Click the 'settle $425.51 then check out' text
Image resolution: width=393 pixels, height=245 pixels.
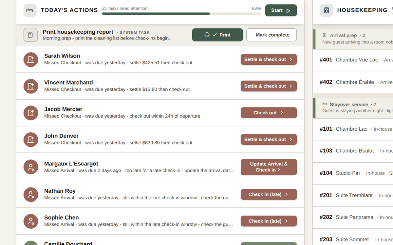coord(161,63)
